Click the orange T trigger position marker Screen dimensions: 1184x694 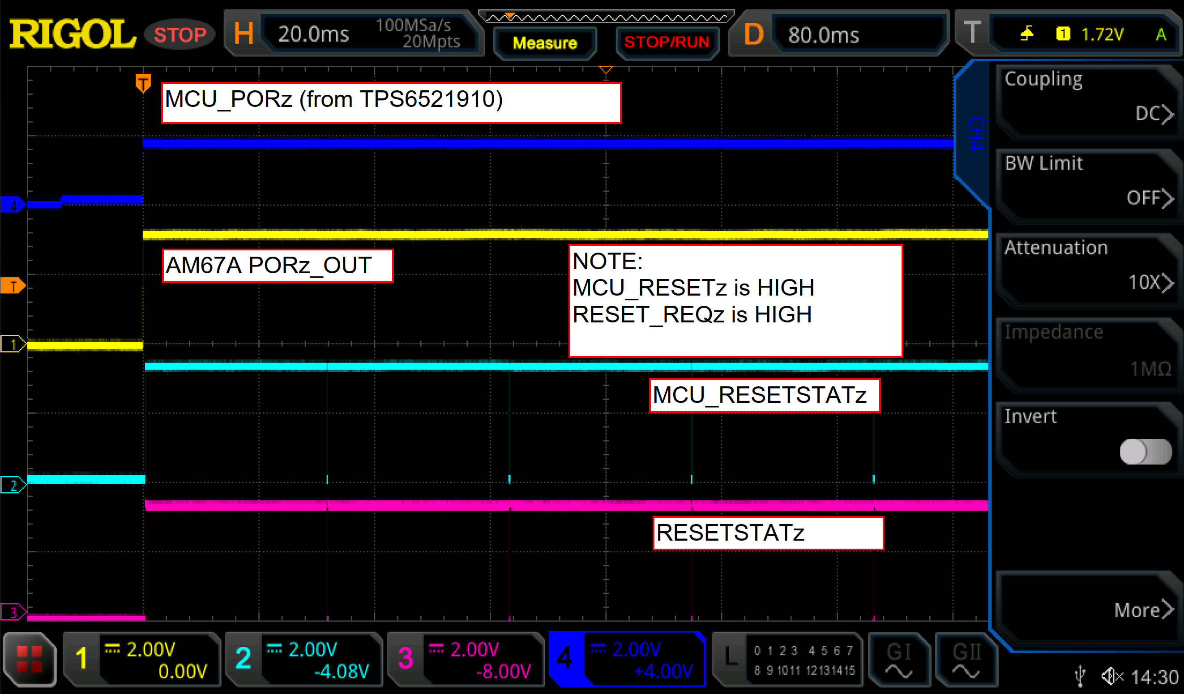143,83
